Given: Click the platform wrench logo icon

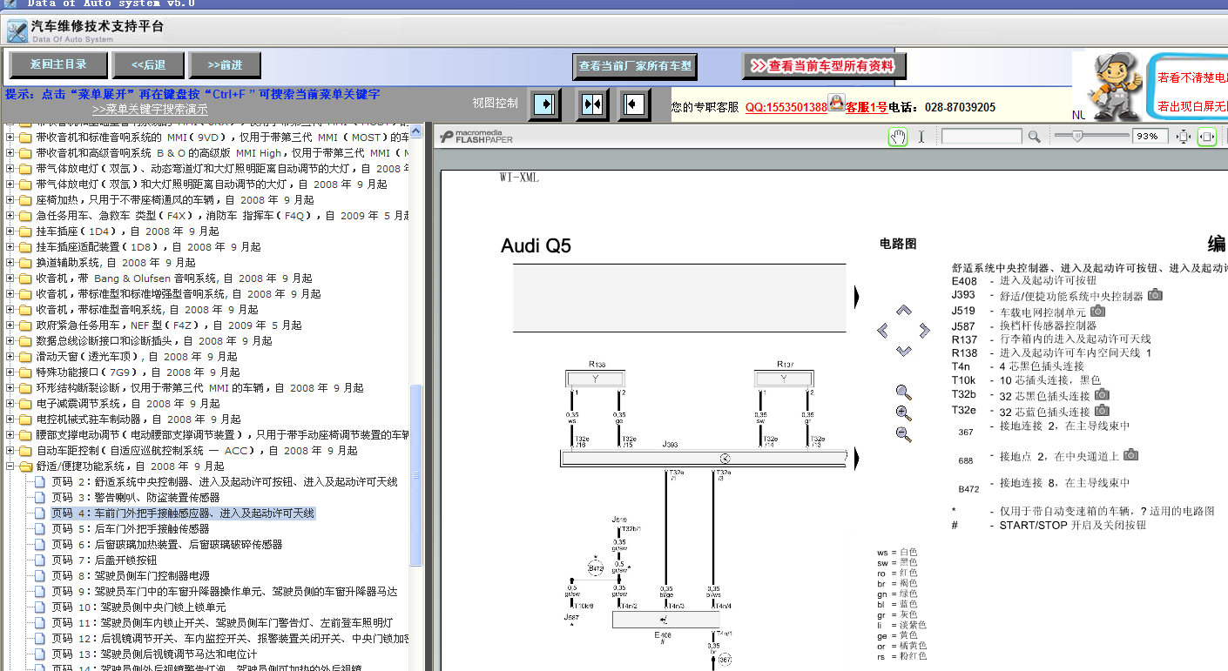Looking at the screenshot, I should [x=17, y=31].
